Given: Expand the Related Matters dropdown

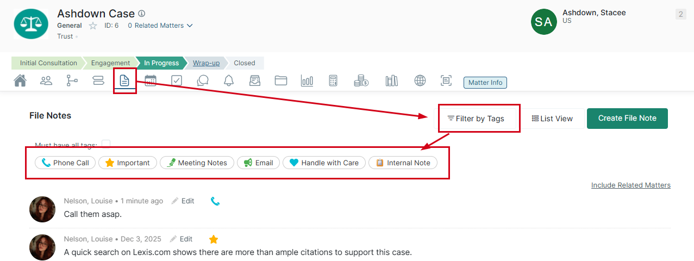Looking at the screenshot, I should coord(160,26).
